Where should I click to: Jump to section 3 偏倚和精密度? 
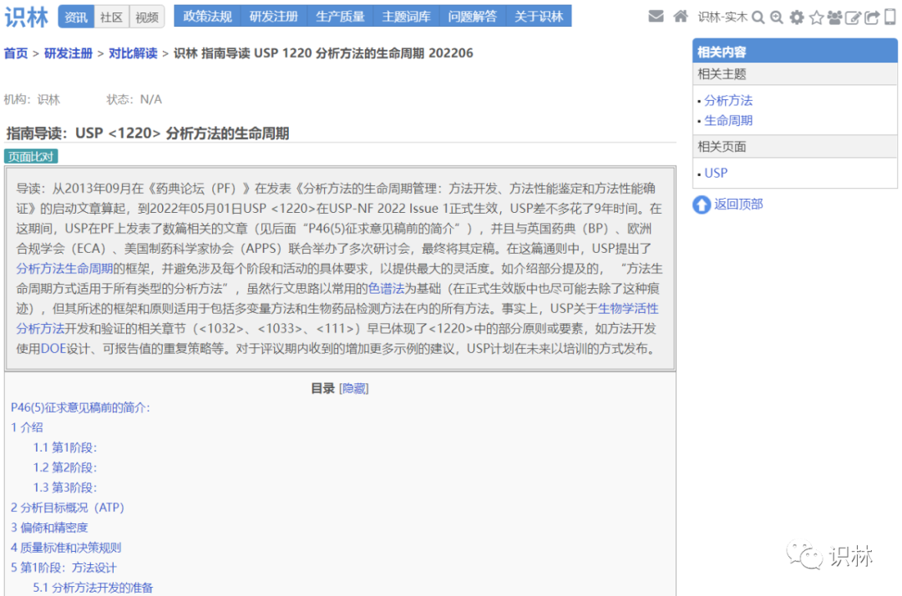pyautogui.click(x=49, y=528)
